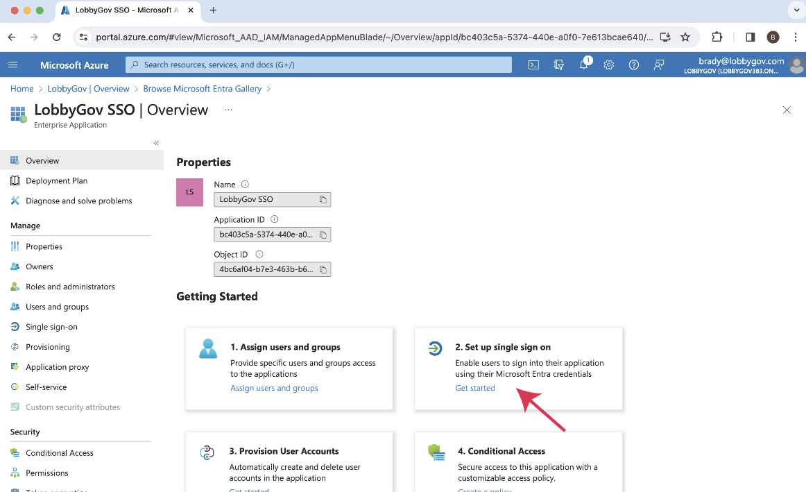
Task: Click the 4. Conditional Access card heading
Action: [501, 451]
